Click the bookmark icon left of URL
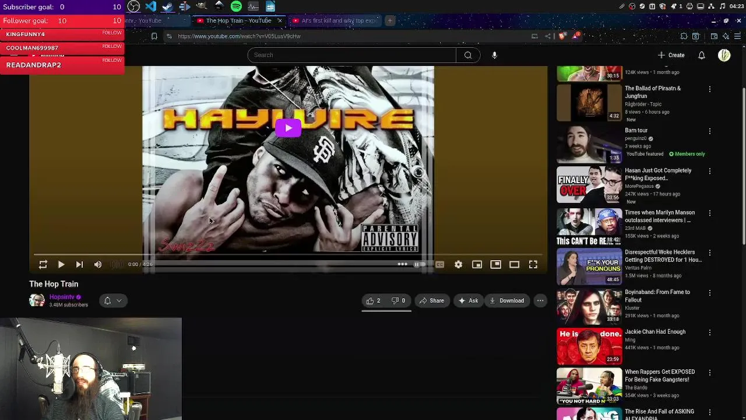The width and height of the screenshot is (746, 420). point(154,36)
